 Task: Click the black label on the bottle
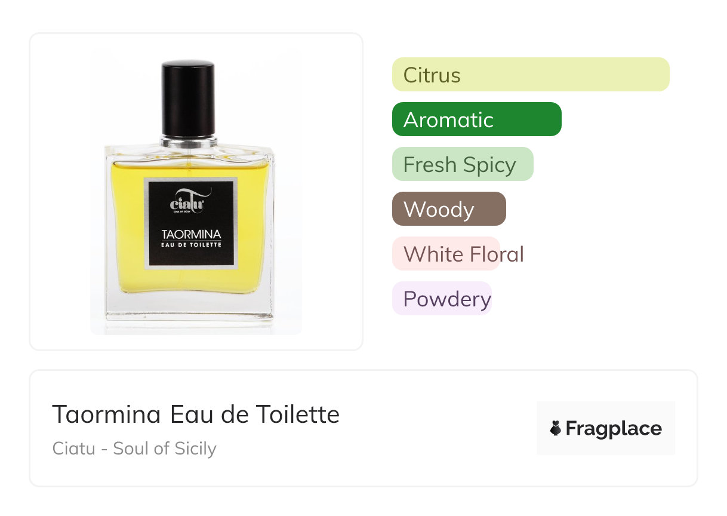point(191,224)
